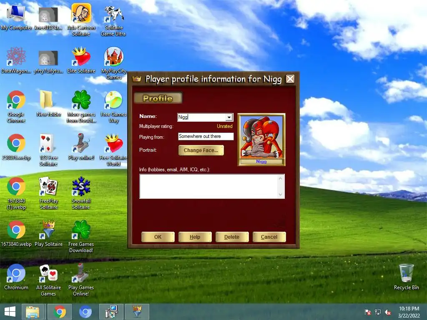Open Help for the player profile
This screenshot has height=320, width=427.
[x=195, y=237]
